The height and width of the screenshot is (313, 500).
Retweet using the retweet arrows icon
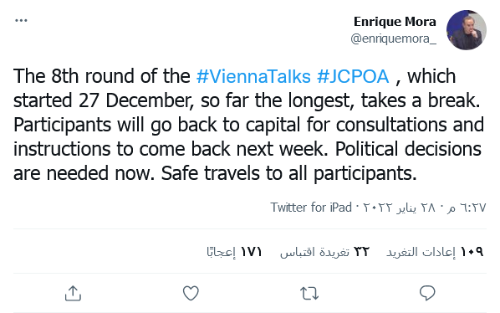coord(309,293)
